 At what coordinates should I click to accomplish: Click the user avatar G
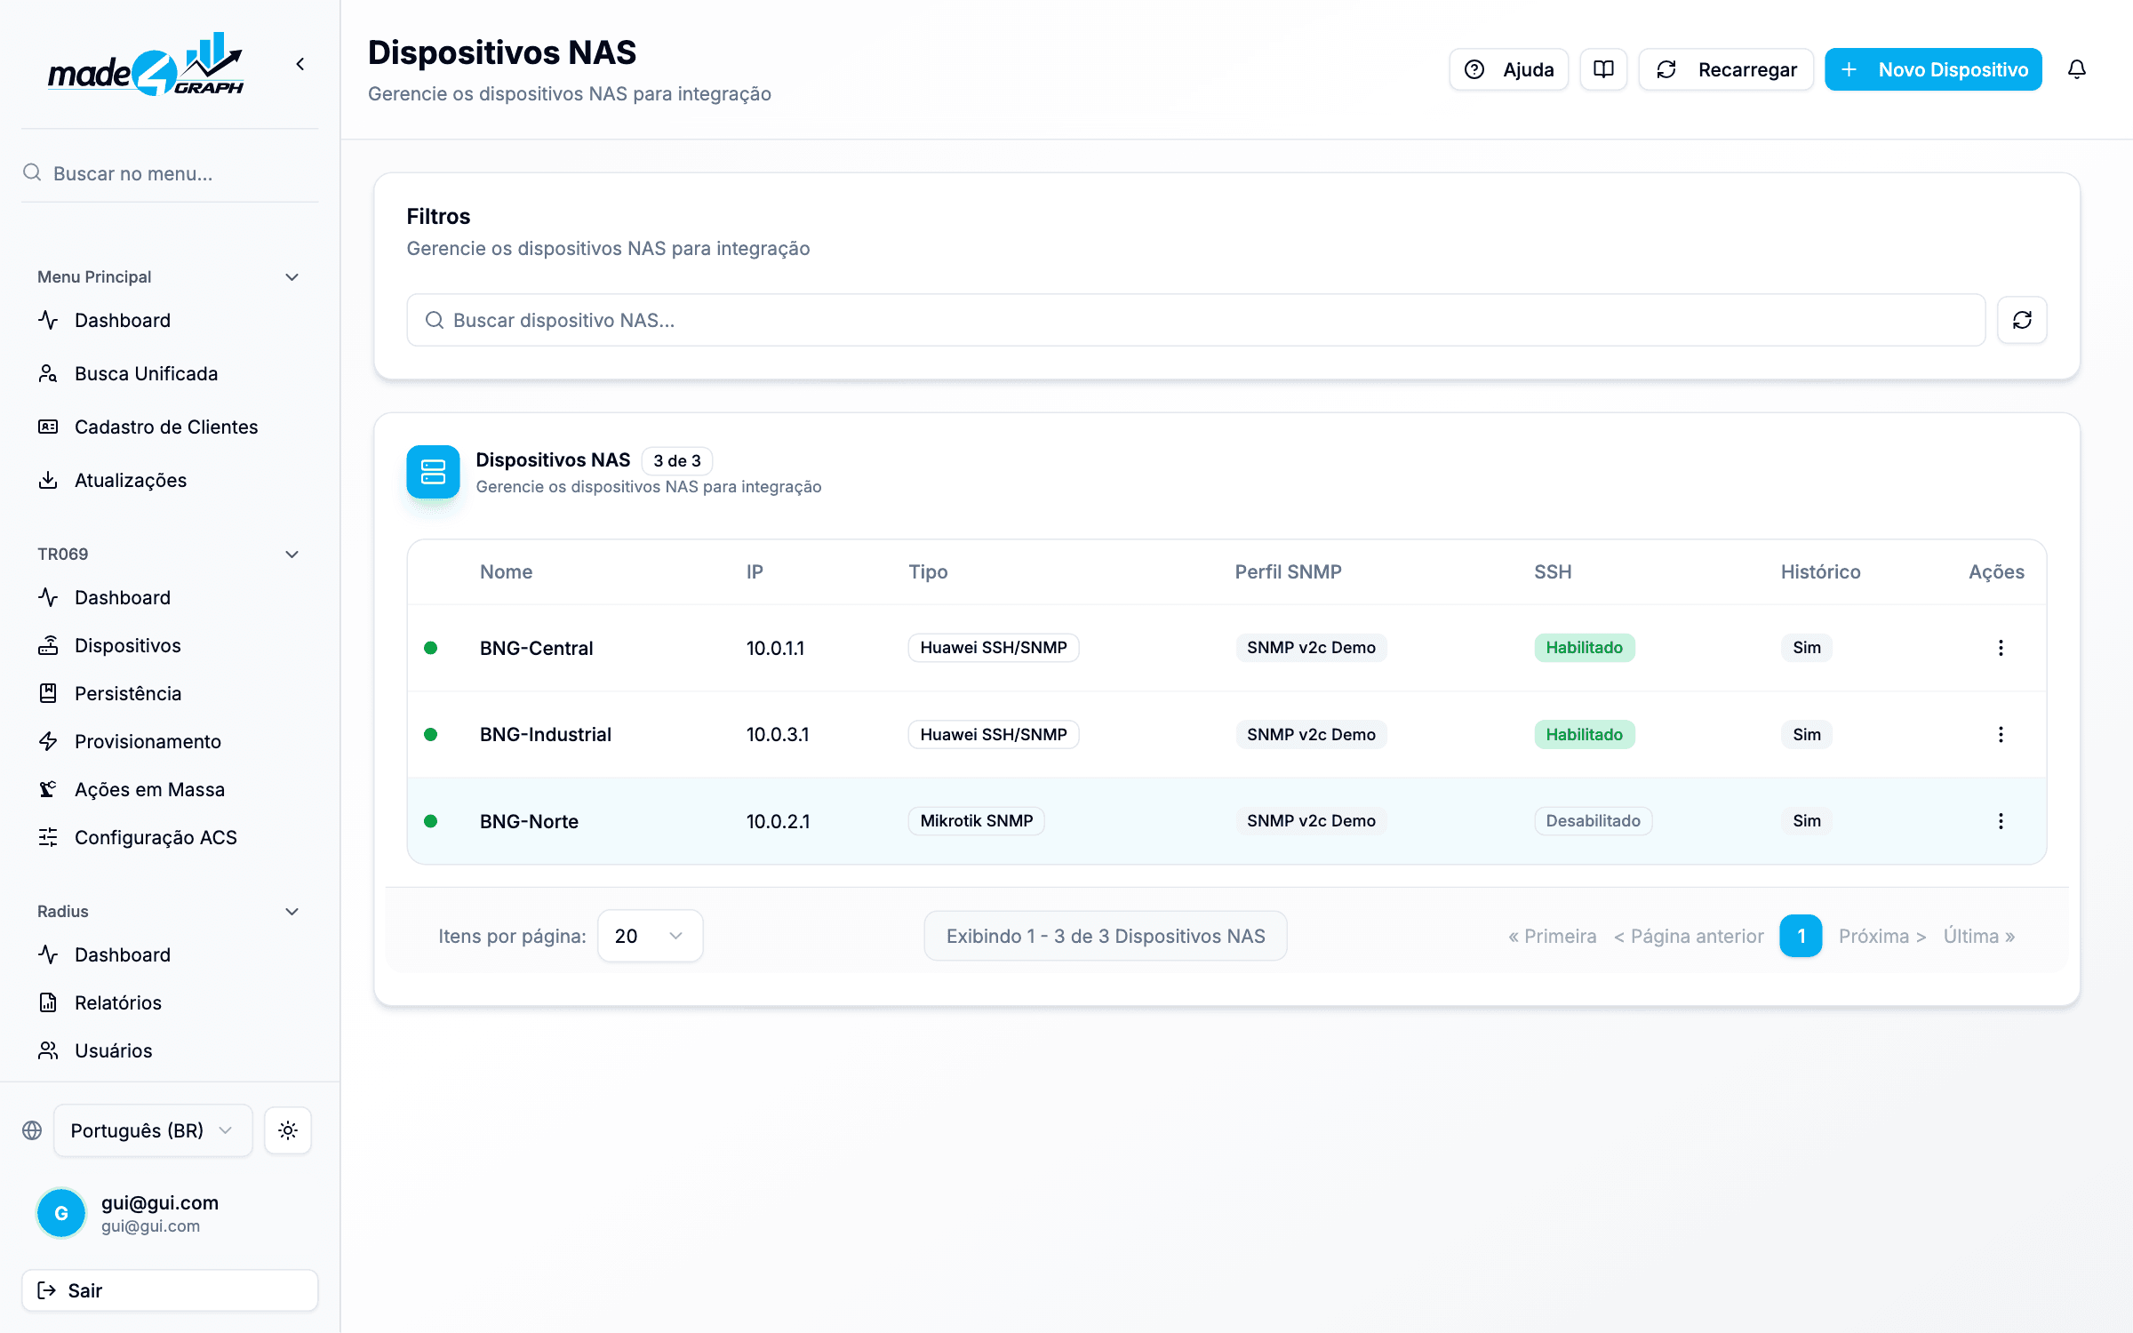tap(61, 1213)
